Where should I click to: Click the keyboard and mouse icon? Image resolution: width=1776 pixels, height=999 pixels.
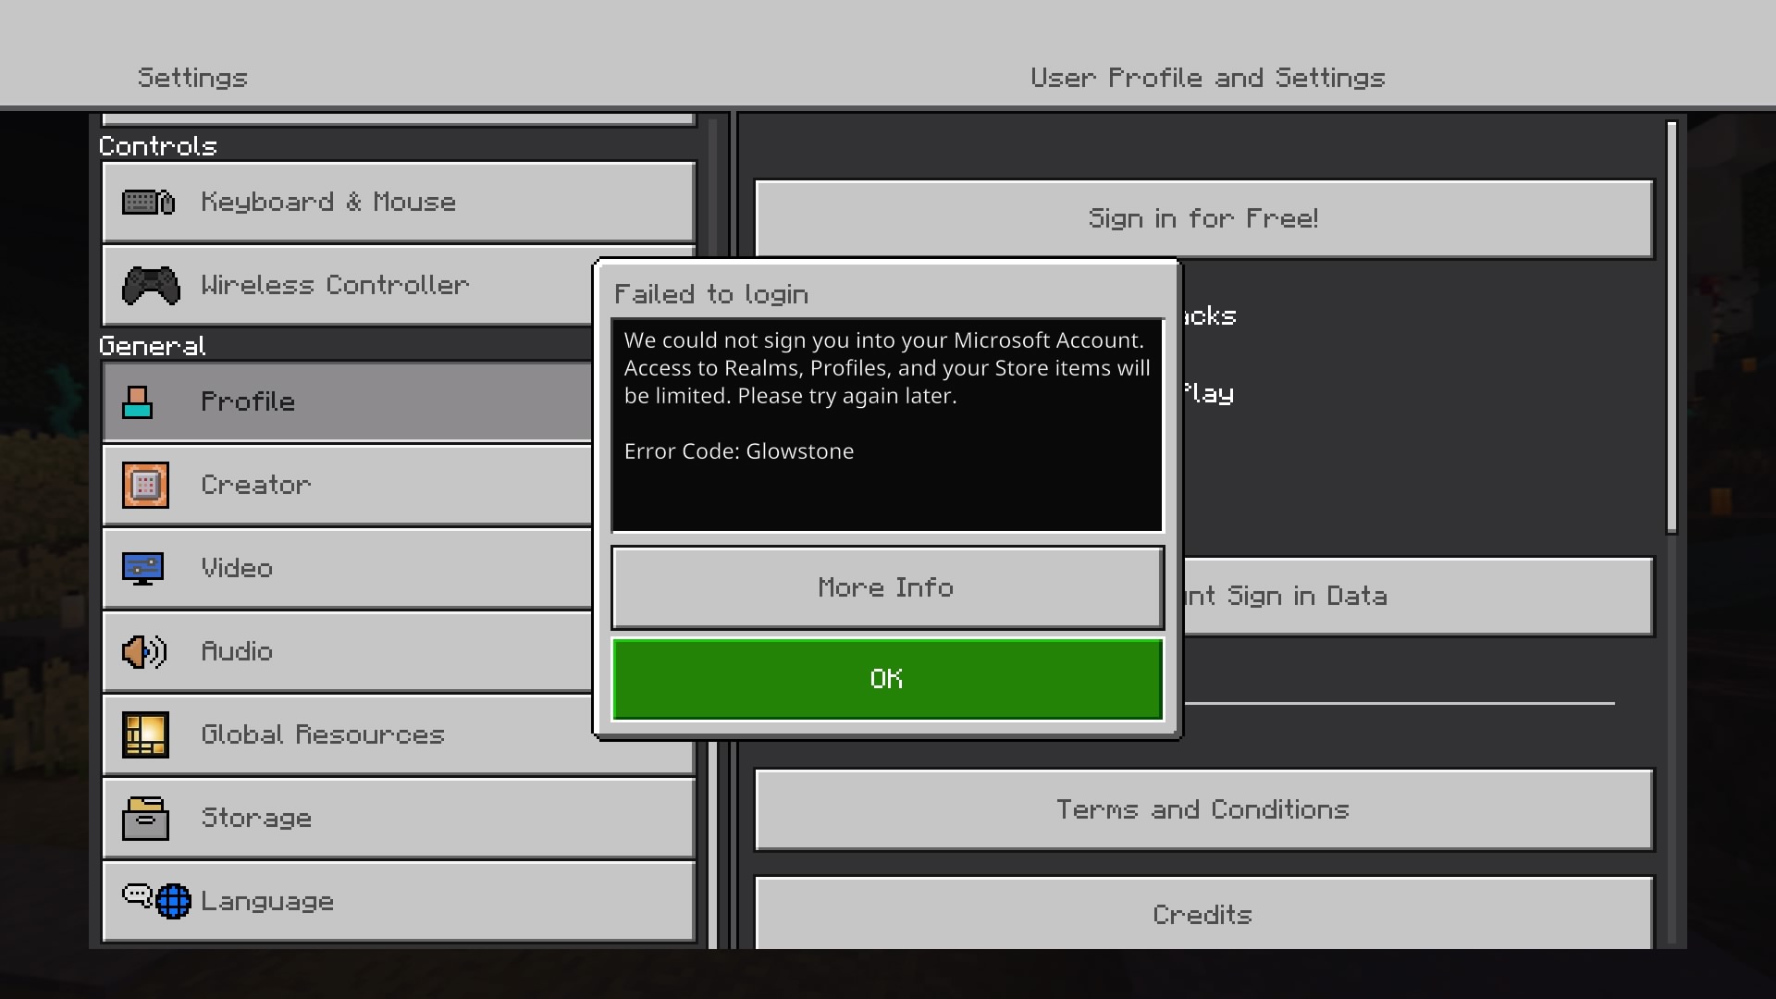[x=148, y=202]
